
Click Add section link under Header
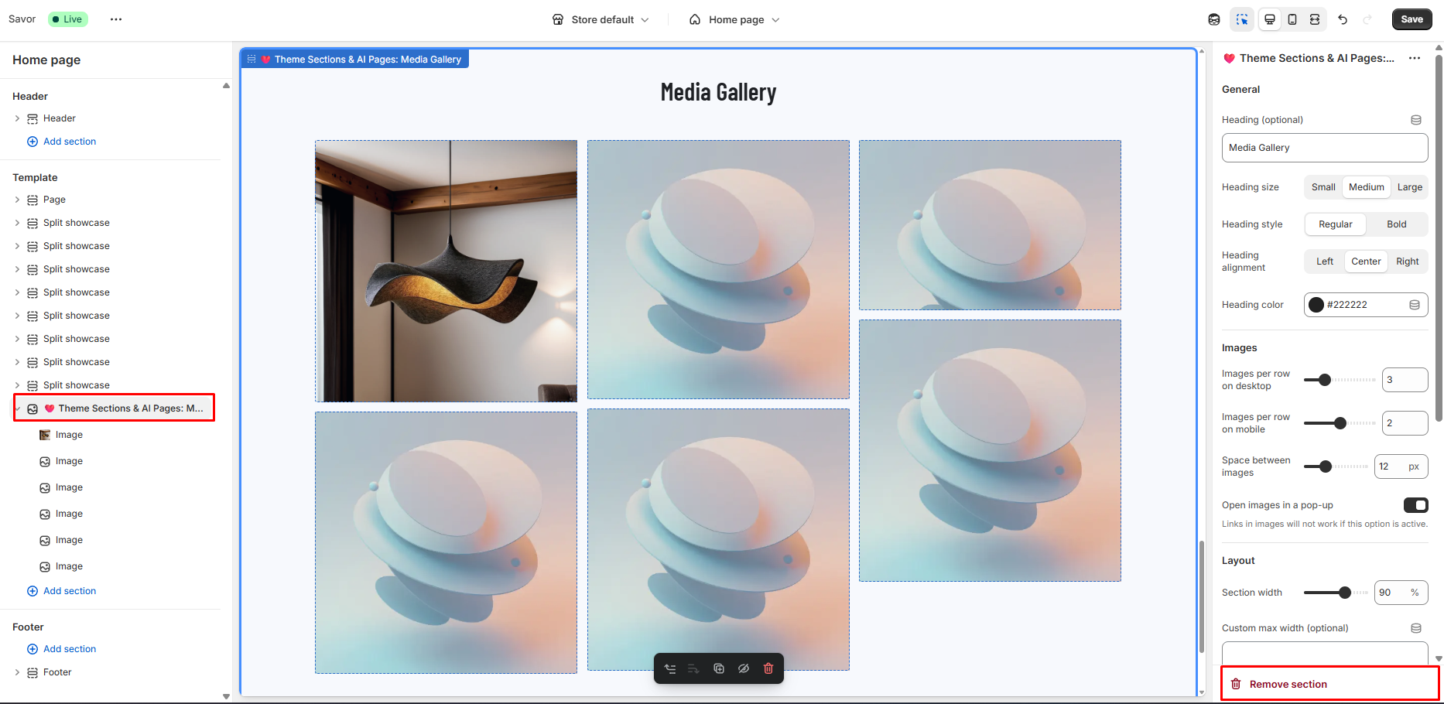70,142
